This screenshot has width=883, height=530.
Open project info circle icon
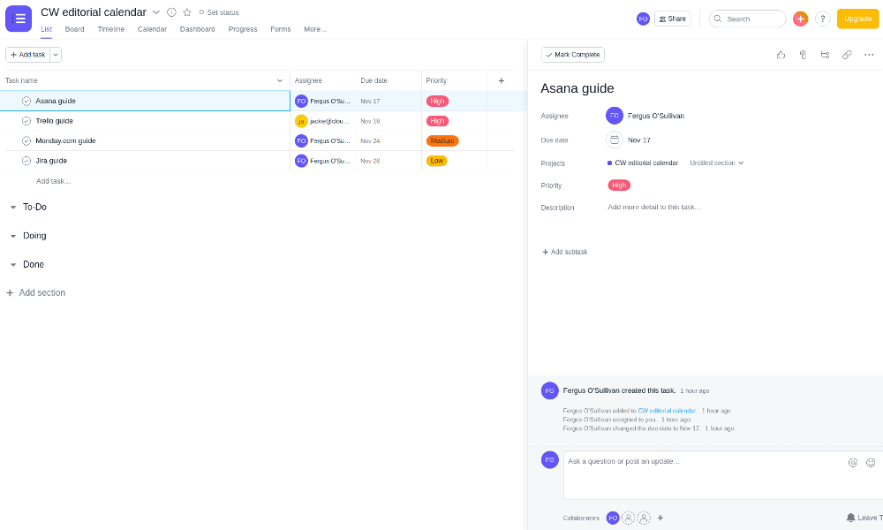coord(172,12)
